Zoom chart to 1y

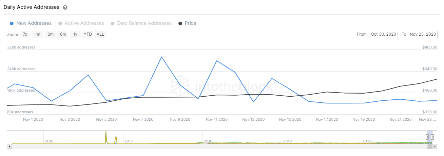pos(75,34)
